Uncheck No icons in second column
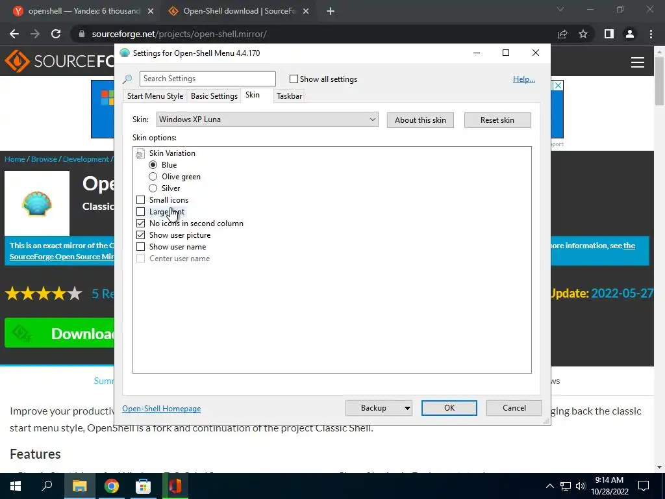The image size is (665, 499). click(140, 224)
